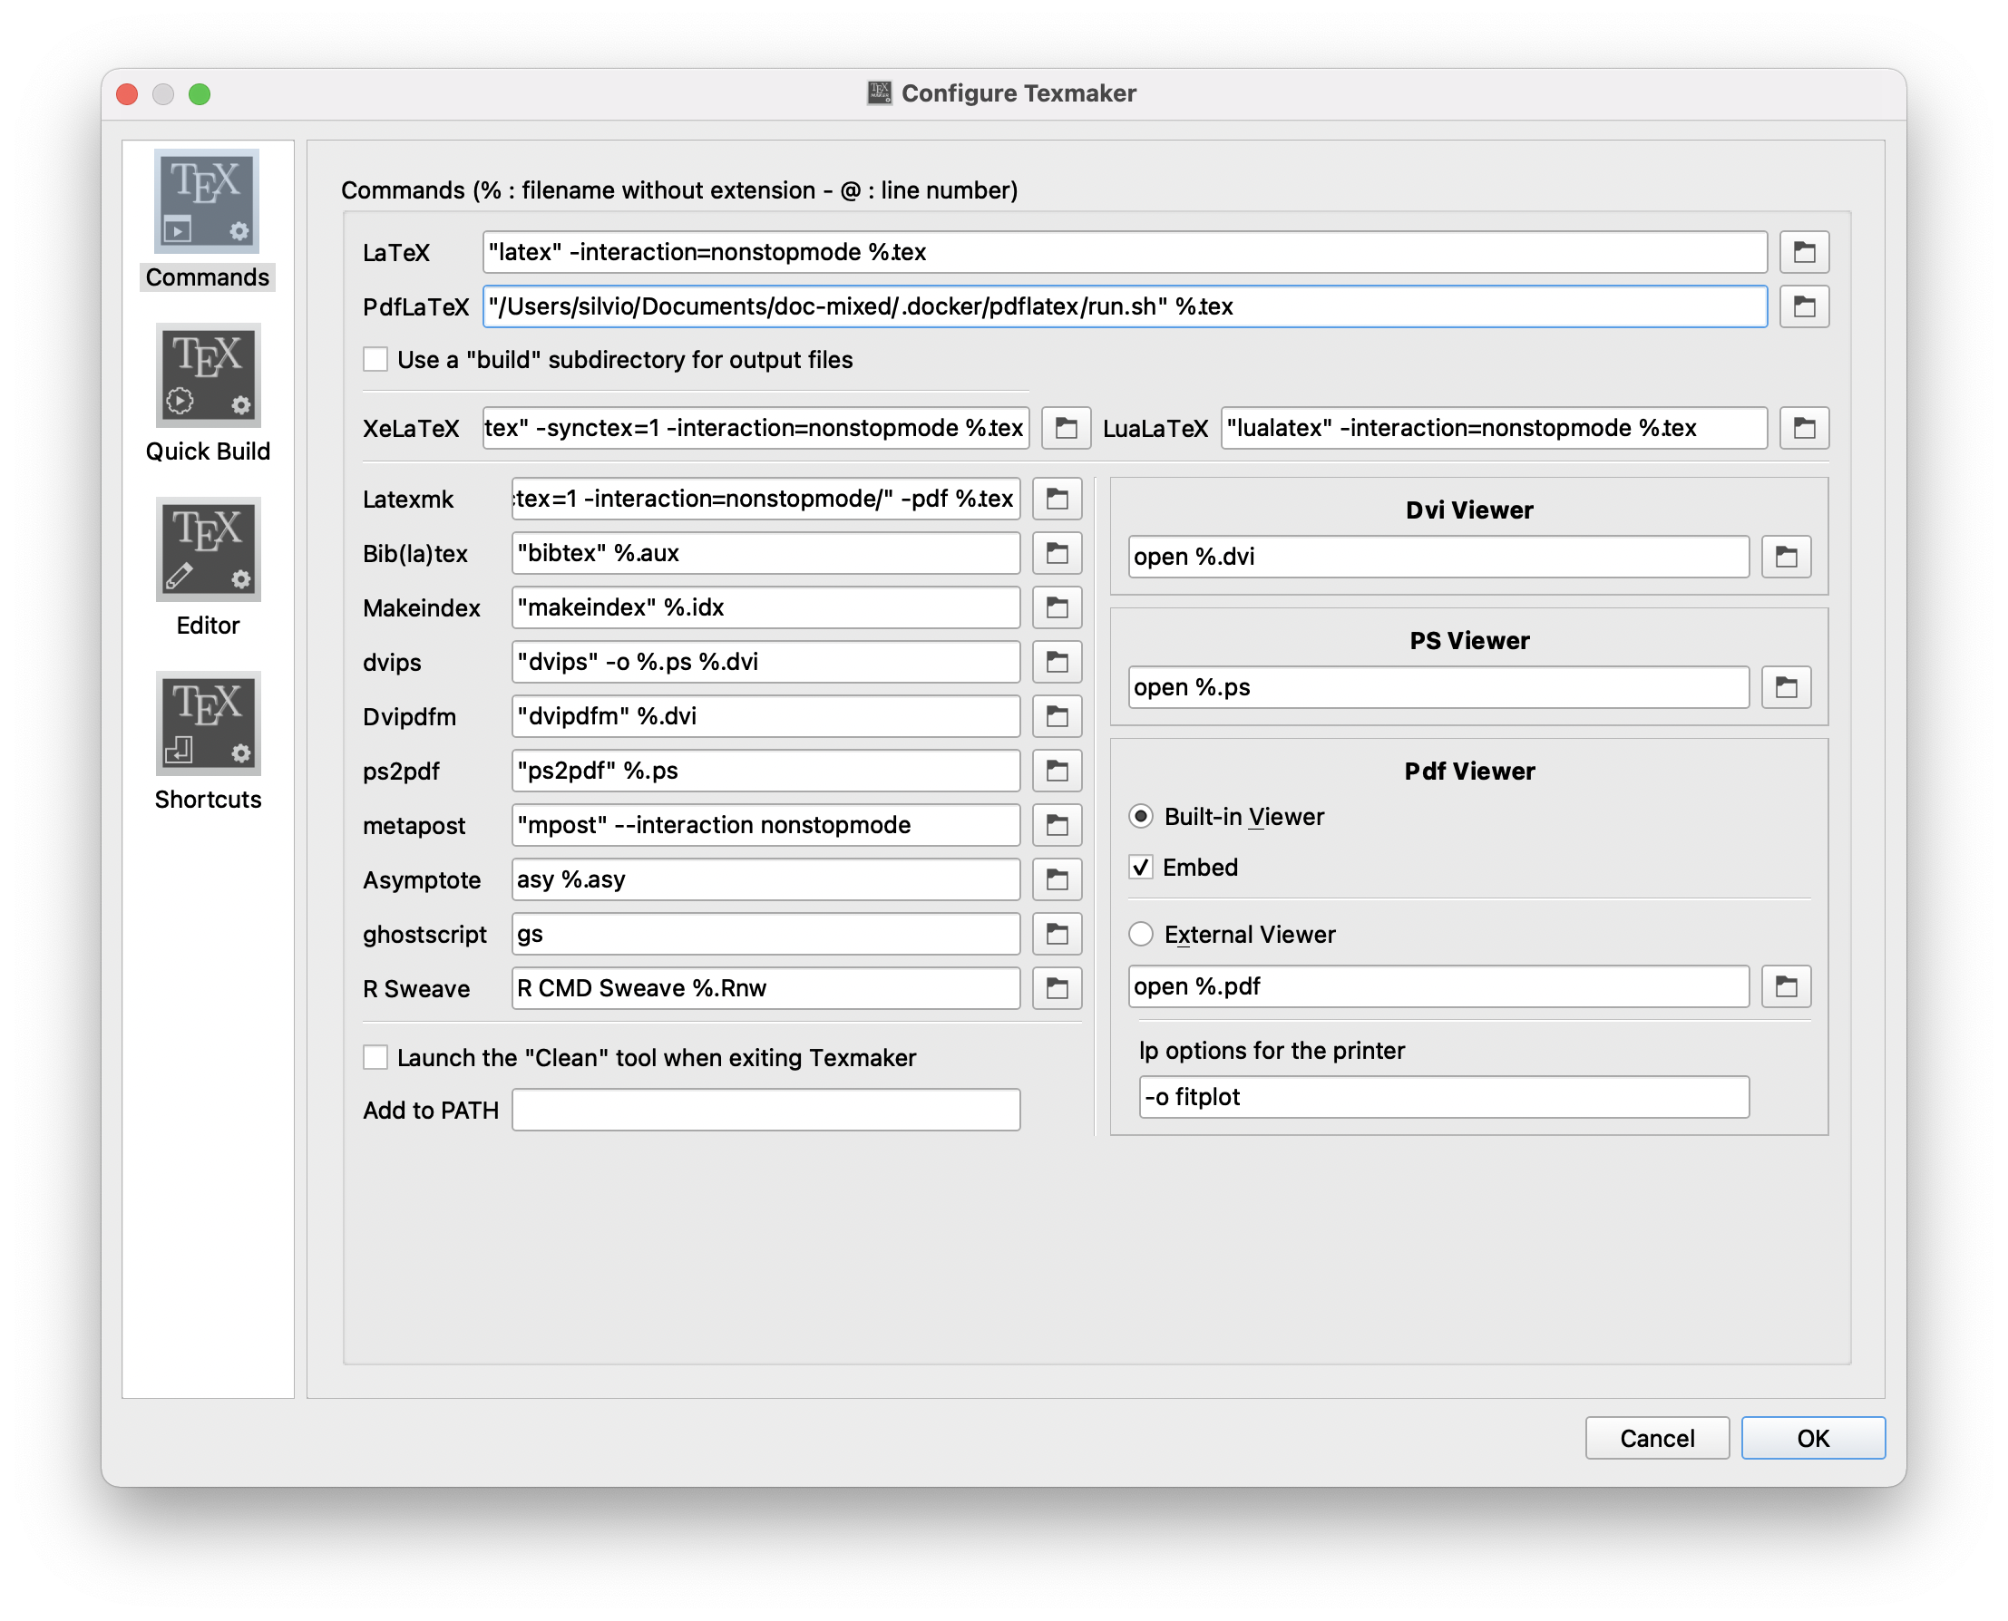Open the Shortcuts settings page icon
This screenshot has height=1621, width=2008.
(208, 723)
